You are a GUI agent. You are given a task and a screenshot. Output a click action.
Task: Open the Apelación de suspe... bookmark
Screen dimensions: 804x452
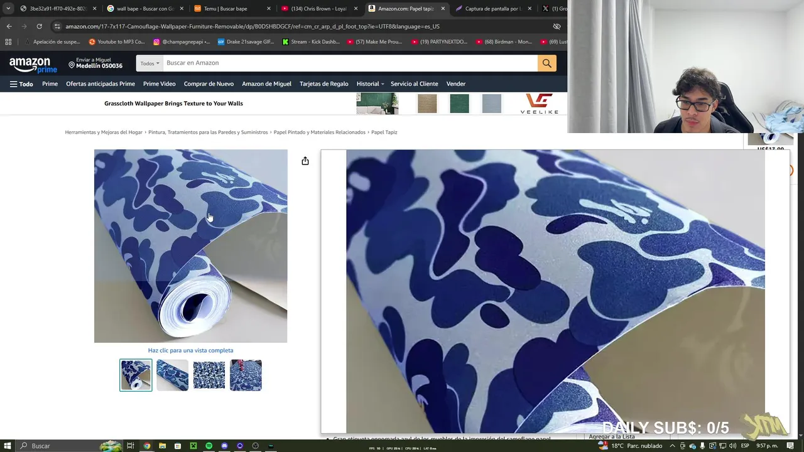point(52,42)
